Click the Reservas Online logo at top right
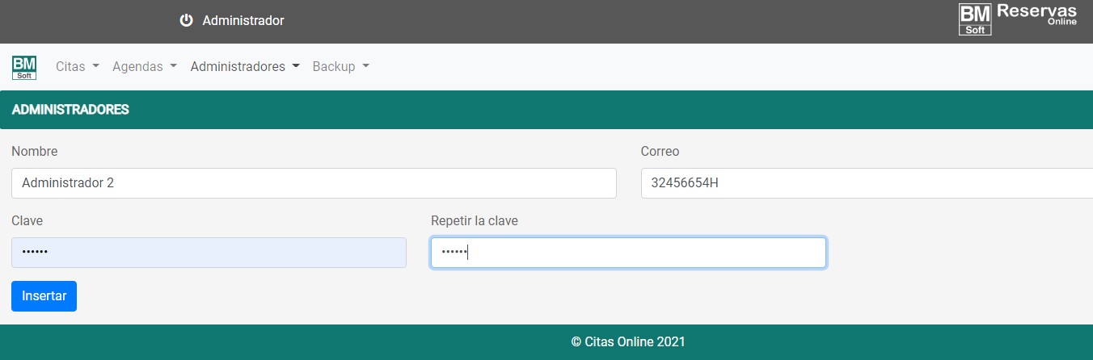This screenshot has height=360, width=1093. pyautogui.click(x=1017, y=19)
